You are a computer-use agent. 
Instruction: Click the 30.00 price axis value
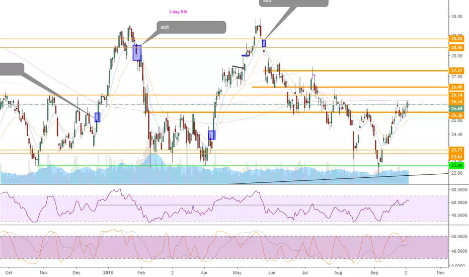click(x=457, y=17)
